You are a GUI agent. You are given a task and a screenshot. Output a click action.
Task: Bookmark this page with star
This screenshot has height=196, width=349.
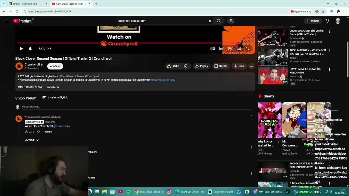coord(323,11)
